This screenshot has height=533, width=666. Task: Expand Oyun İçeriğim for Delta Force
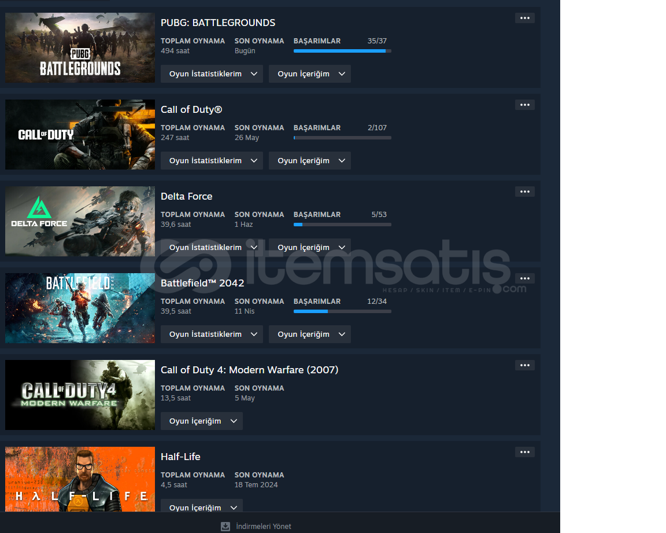click(310, 247)
